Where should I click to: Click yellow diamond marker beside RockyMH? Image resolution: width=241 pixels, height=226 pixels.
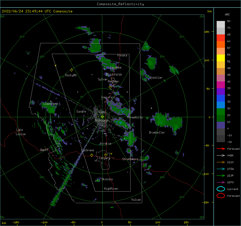pos(71,70)
